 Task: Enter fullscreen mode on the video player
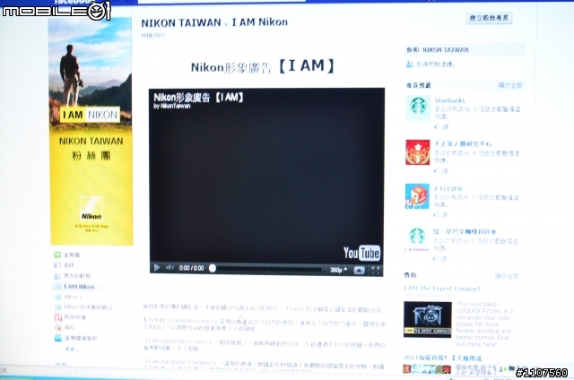click(x=375, y=271)
